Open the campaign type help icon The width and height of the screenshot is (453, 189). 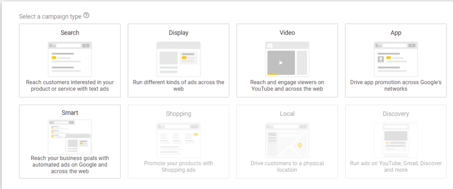86,15
